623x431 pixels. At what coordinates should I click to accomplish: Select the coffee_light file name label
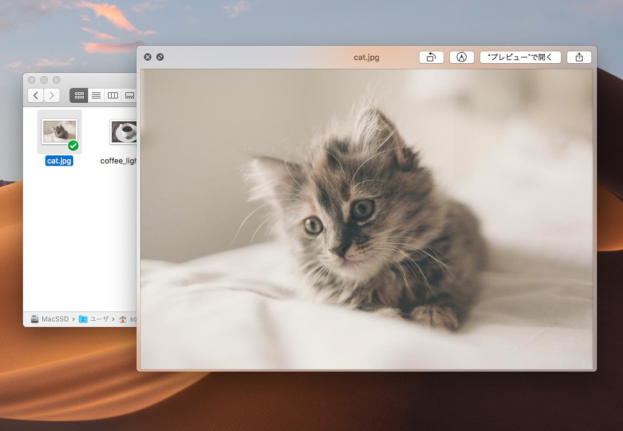pyautogui.click(x=119, y=160)
